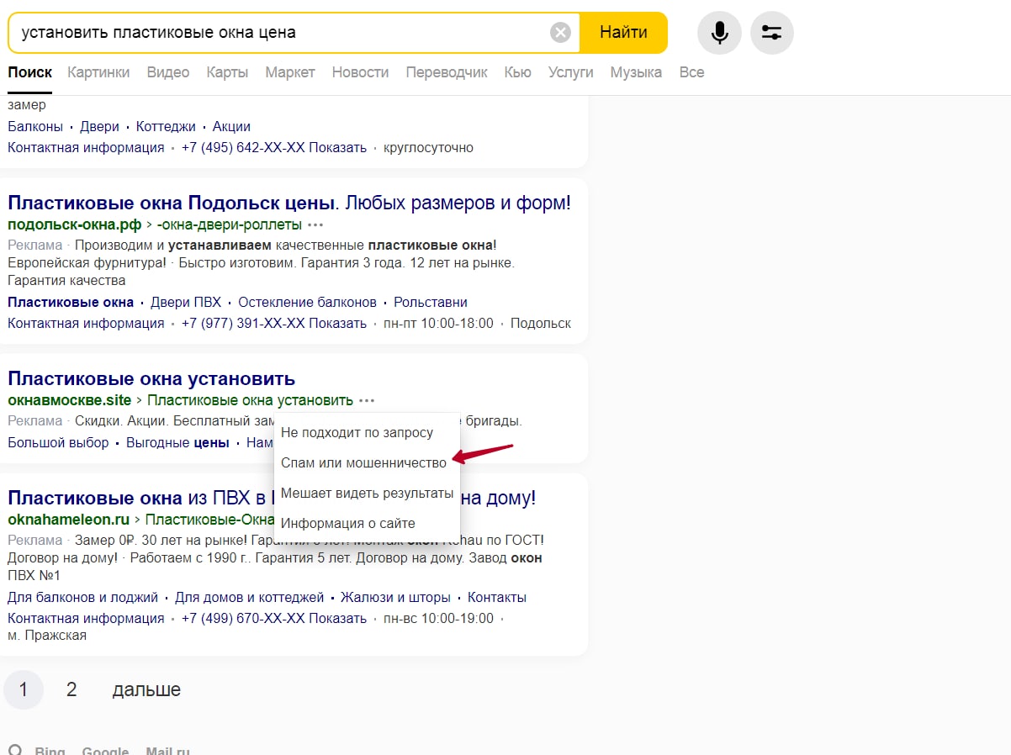Switch to the Карты tab
Image resolution: width=1011 pixels, height=755 pixels.
[227, 72]
